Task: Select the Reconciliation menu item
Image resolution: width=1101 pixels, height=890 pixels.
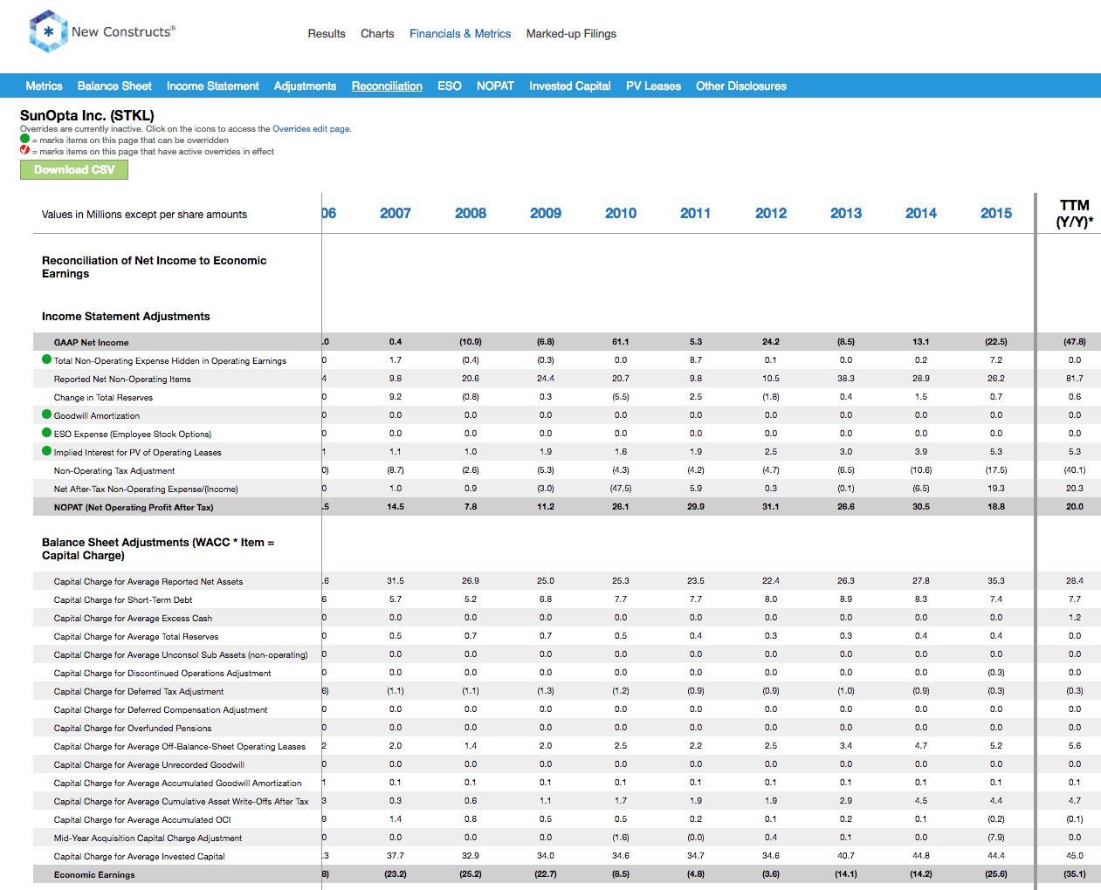Action: pos(387,86)
